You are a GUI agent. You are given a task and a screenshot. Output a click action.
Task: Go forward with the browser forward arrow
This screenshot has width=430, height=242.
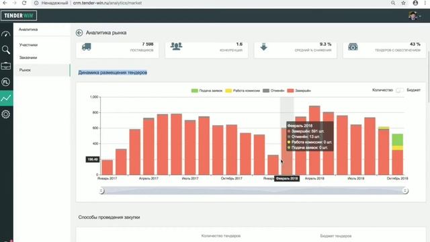coord(15,3)
